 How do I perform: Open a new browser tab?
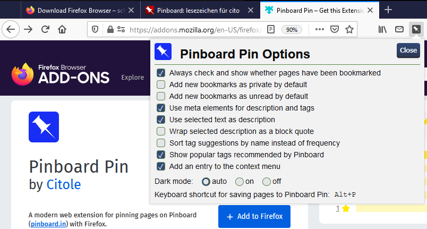click(x=388, y=10)
